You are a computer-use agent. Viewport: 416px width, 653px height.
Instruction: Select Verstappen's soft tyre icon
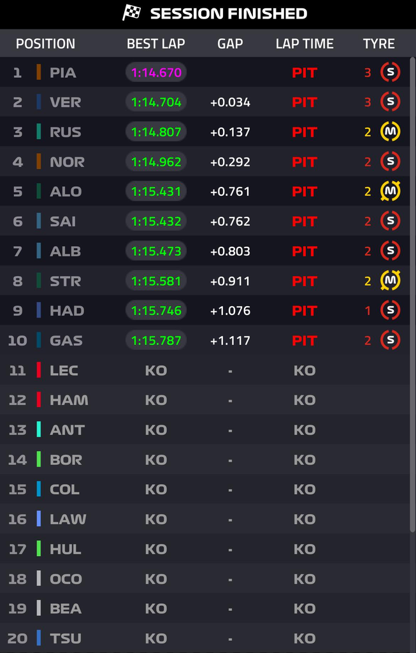(391, 101)
